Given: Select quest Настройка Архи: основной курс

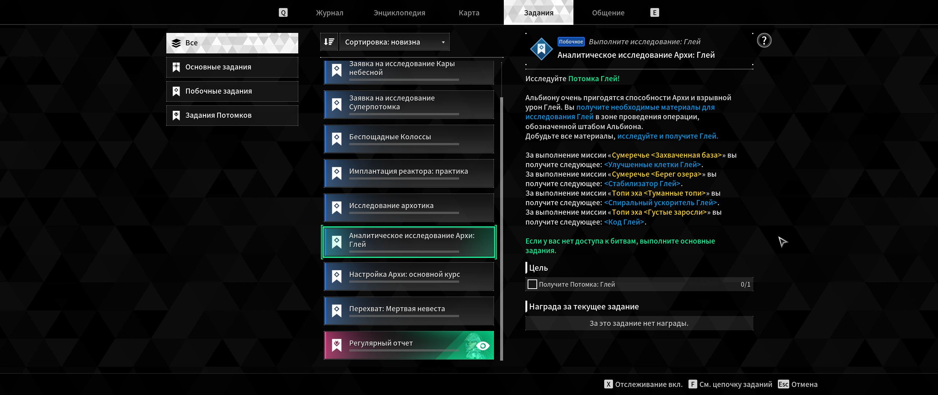Looking at the screenshot, I should tap(409, 276).
